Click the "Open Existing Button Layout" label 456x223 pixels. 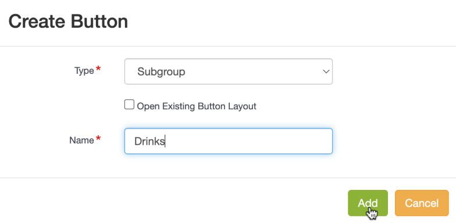pyautogui.click(x=197, y=106)
